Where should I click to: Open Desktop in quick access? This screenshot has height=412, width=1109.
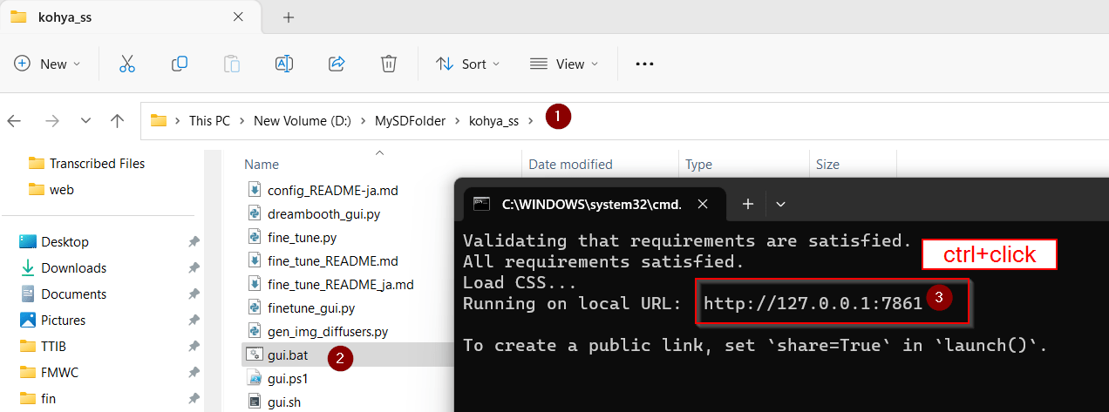(65, 241)
